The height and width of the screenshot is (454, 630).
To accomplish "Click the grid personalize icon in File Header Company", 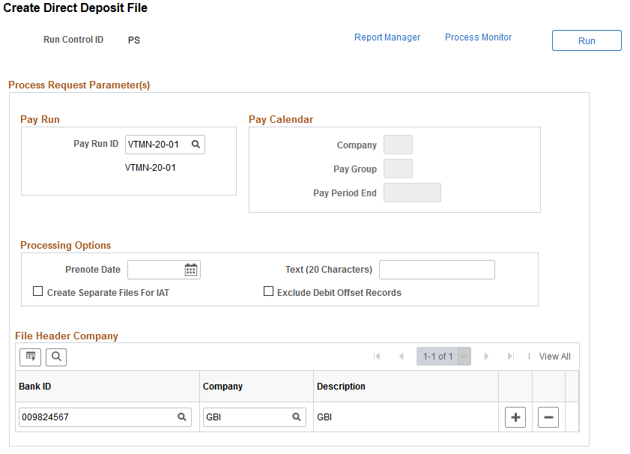I will tap(31, 357).
